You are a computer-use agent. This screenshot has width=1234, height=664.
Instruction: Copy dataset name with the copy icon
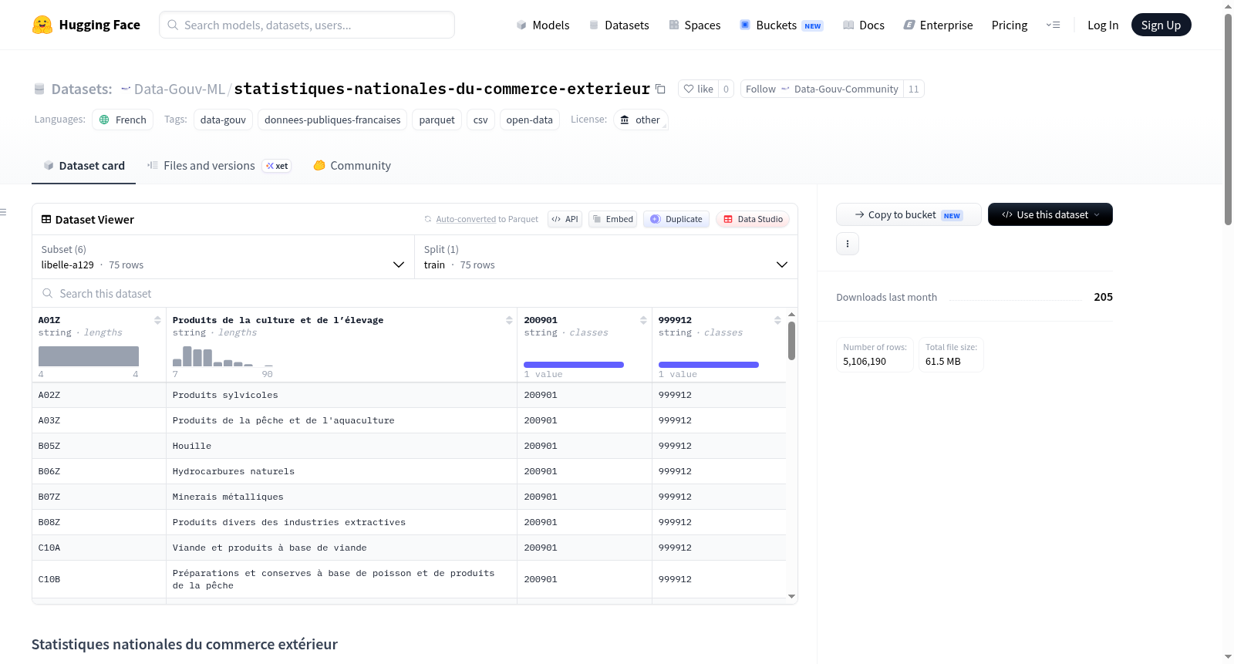[x=660, y=89]
